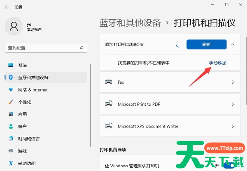This screenshot has height=171, width=247.
Task: Click the sidebar navigation scrollbar
Action: coord(91,105)
